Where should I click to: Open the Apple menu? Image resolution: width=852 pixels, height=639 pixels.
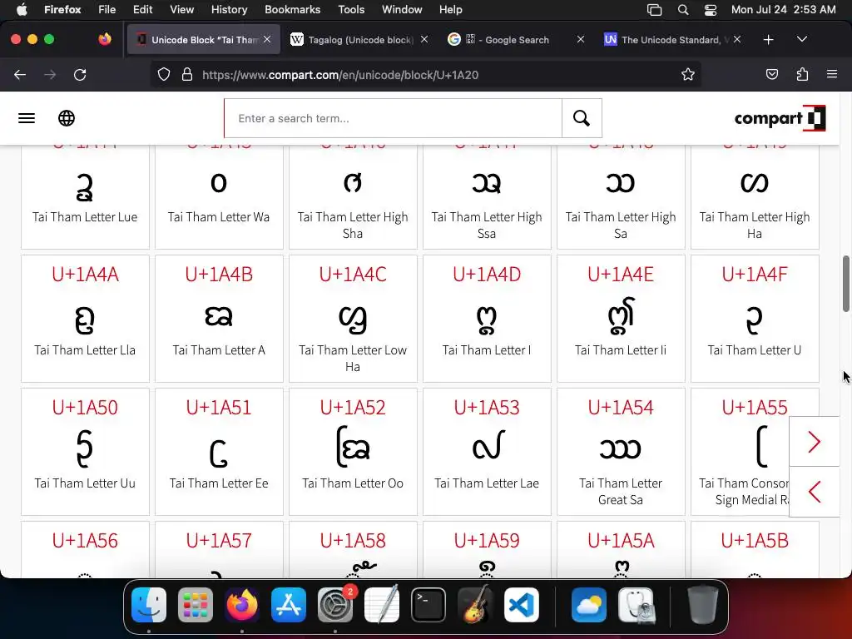22,10
